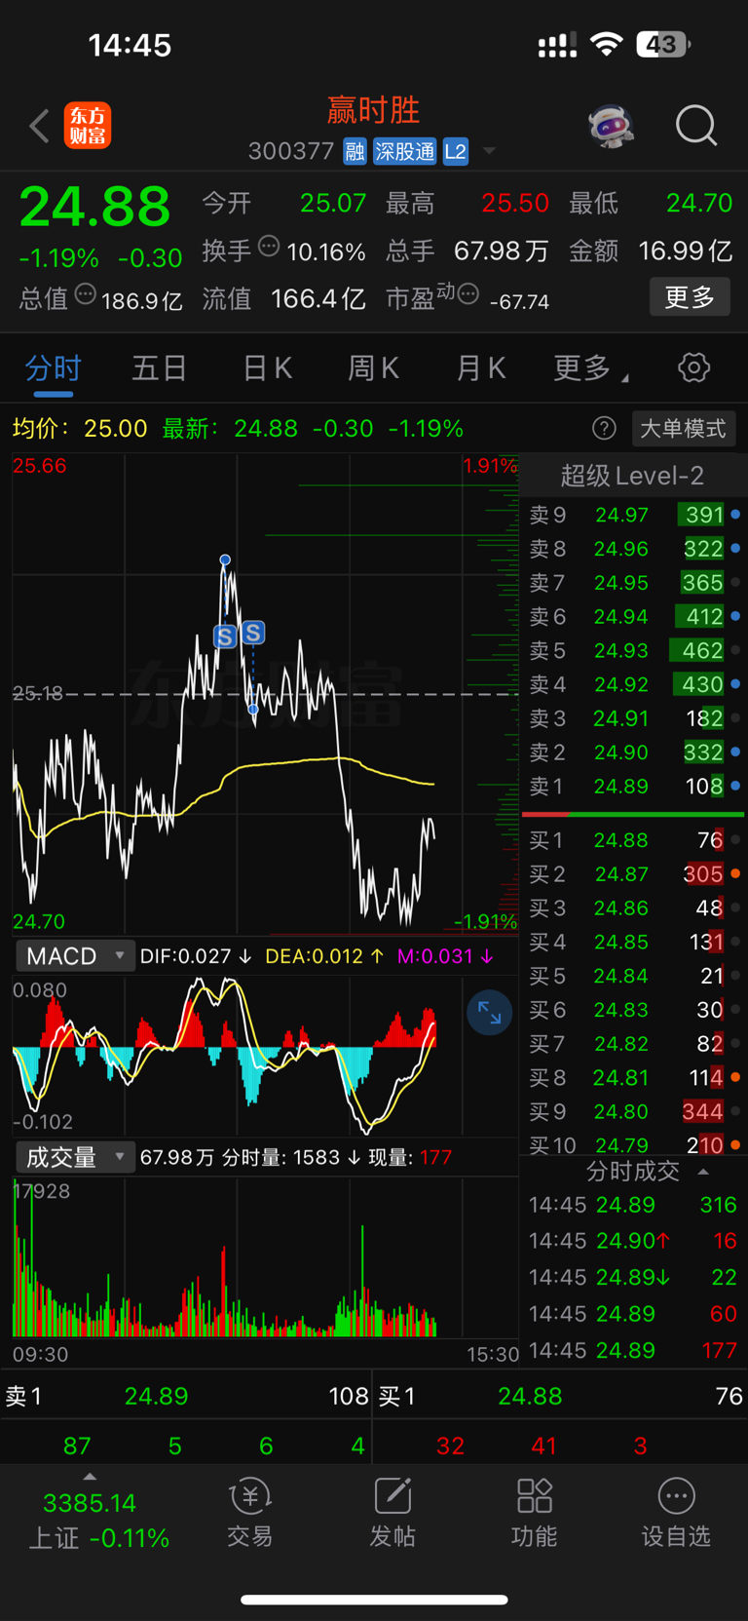Expand stock title dropdown arrow
Screen dimensions: 748x1621
click(x=490, y=151)
